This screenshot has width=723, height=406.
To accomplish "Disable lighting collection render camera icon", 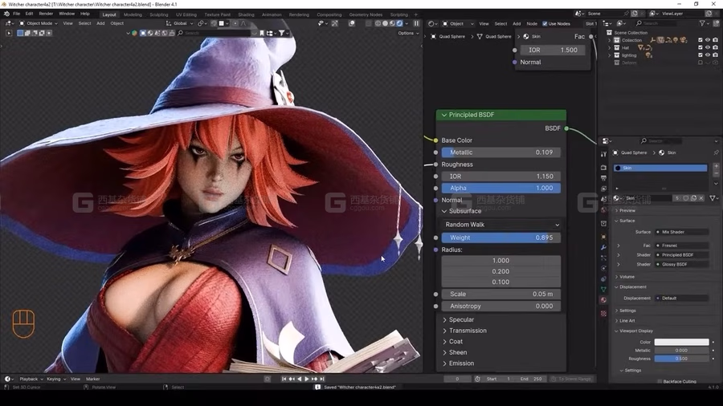I will point(715,55).
